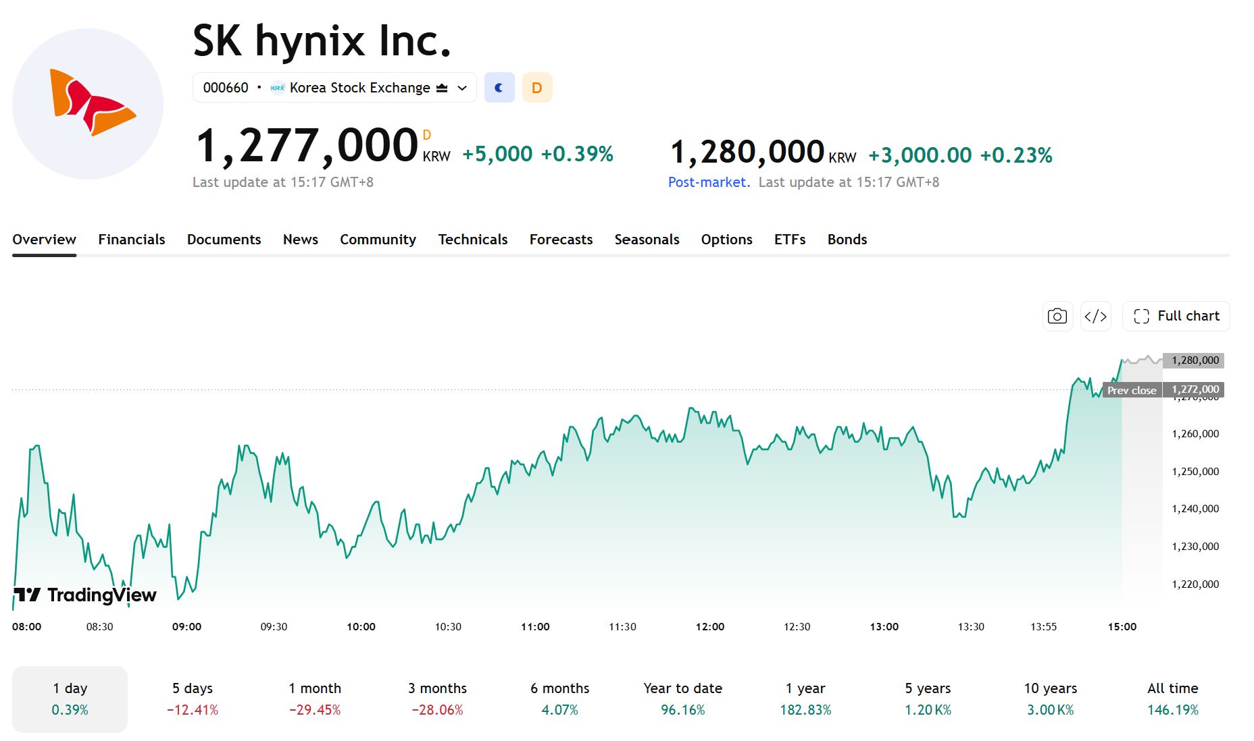Open the Financials tab
The width and height of the screenshot is (1254, 741).
(132, 240)
